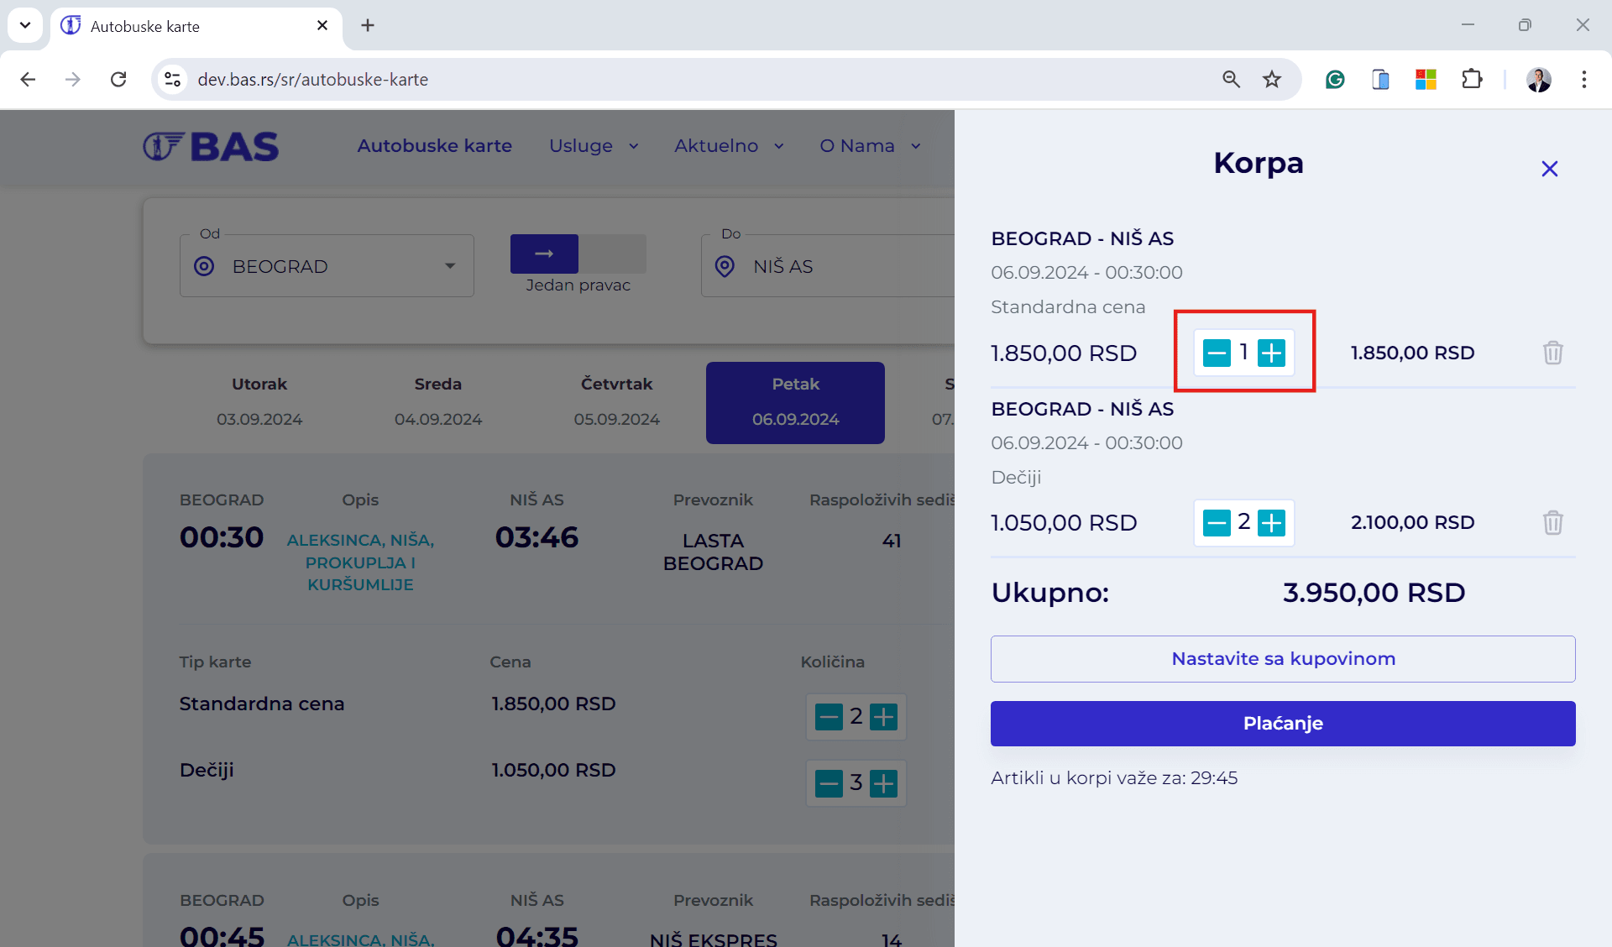Open BAS logo homepage
The height and width of the screenshot is (947, 1612).
pos(211,146)
